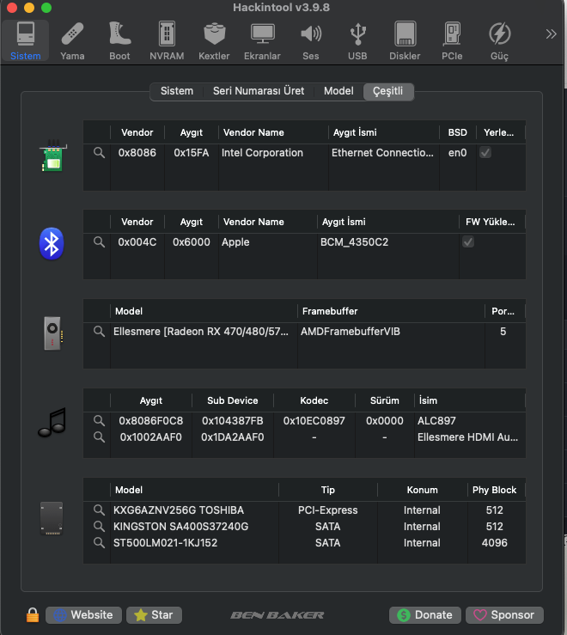Expand the toolbar overflow chevron
Screen dimensions: 567x635
(x=551, y=34)
